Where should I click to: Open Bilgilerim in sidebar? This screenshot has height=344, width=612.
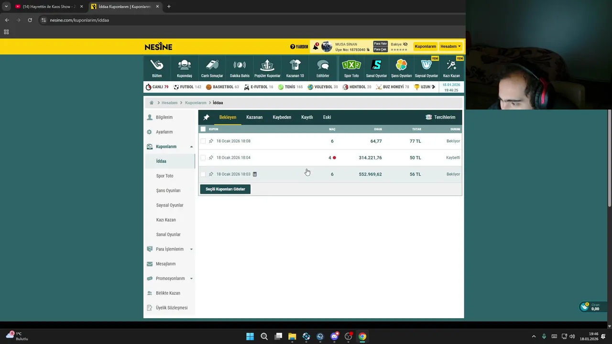(x=164, y=117)
